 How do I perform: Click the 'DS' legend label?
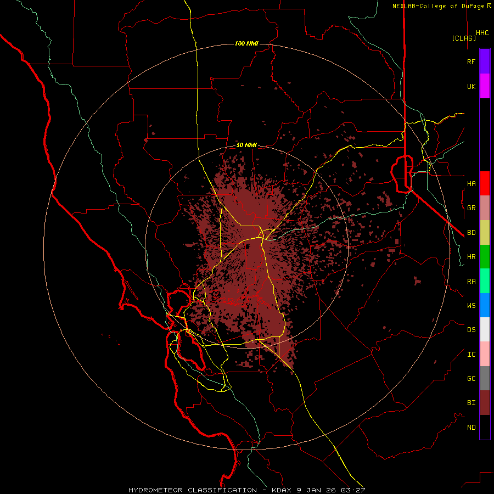click(x=471, y=330)
